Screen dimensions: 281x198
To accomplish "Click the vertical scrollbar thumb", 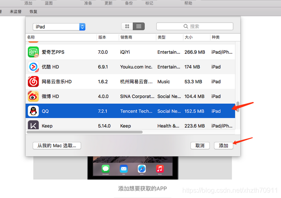I will coord(238,107).
